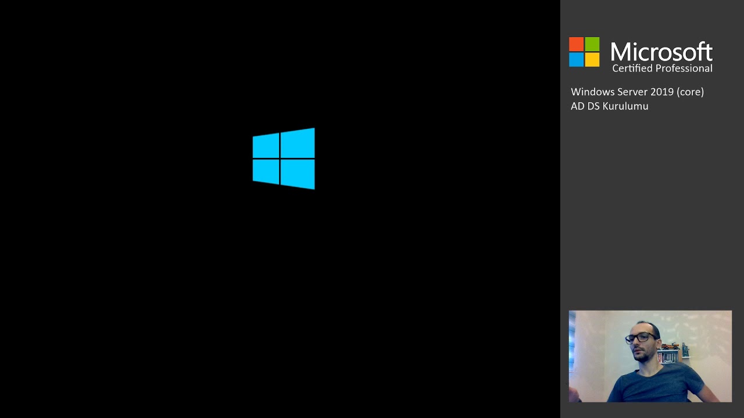Click the "Windows Server 2019 (core)" text

click(637, 92)
